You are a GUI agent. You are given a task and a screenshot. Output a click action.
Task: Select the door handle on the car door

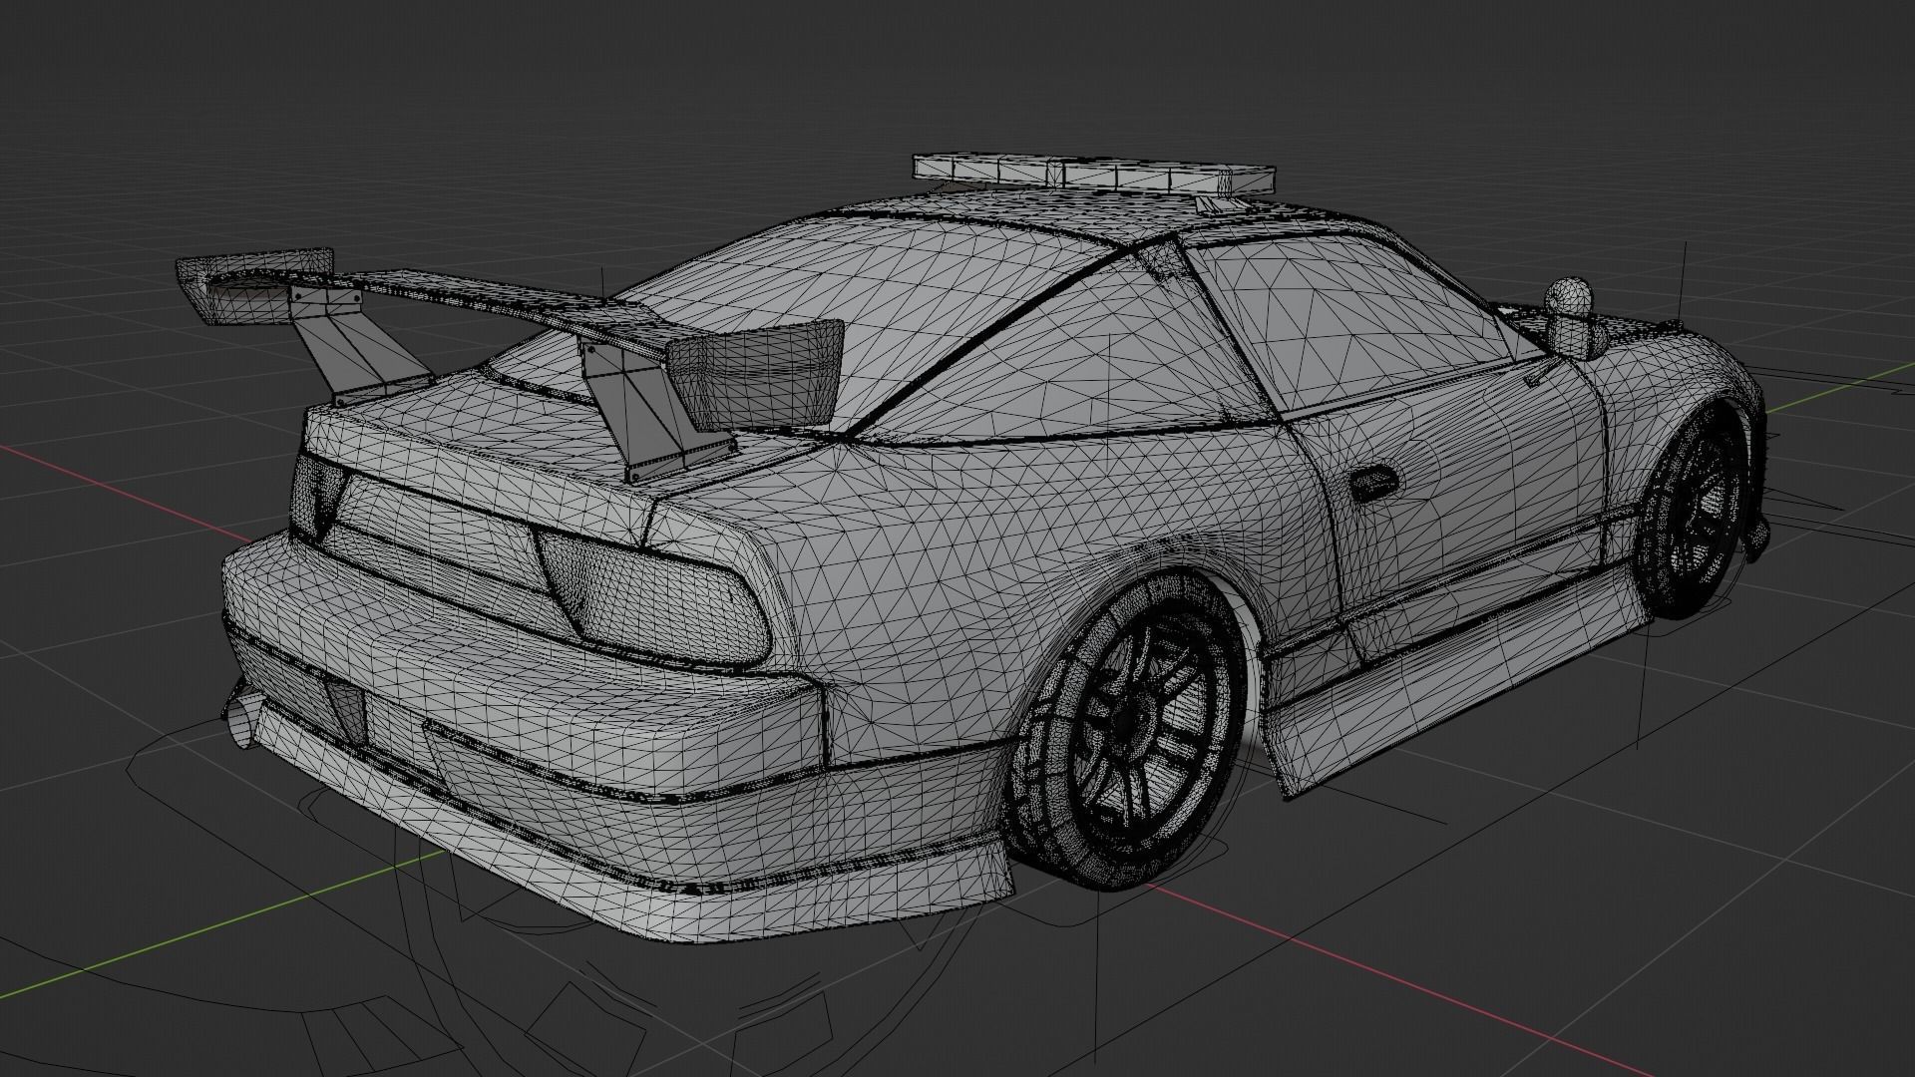1373,484
